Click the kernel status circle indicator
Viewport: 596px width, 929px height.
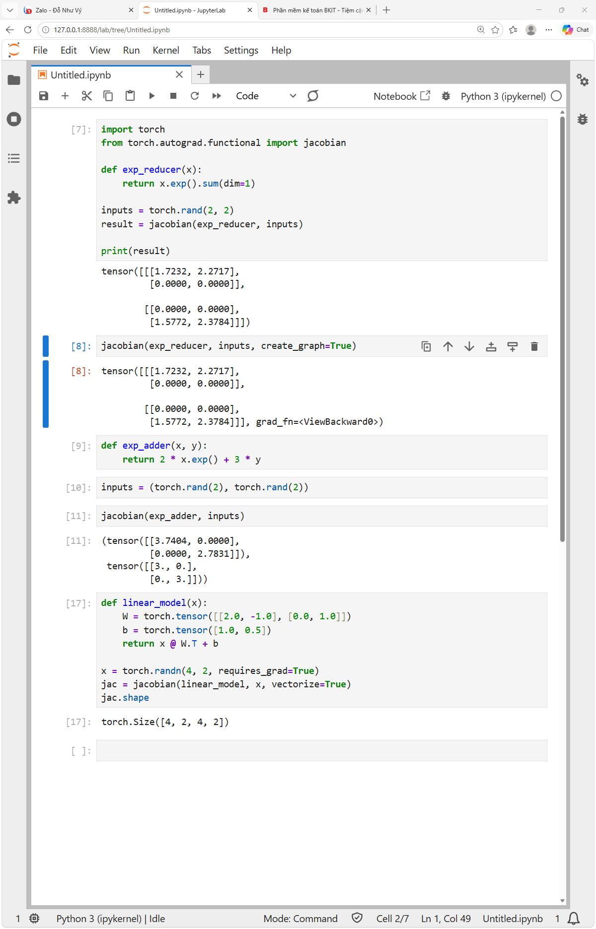557,96
